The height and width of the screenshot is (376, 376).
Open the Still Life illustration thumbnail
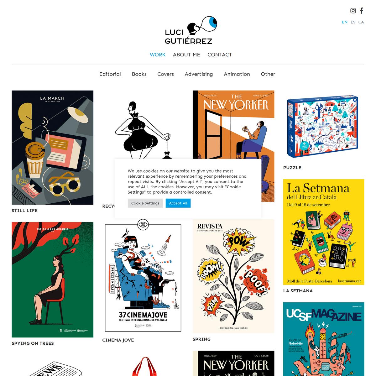click(x=53, y=148)
